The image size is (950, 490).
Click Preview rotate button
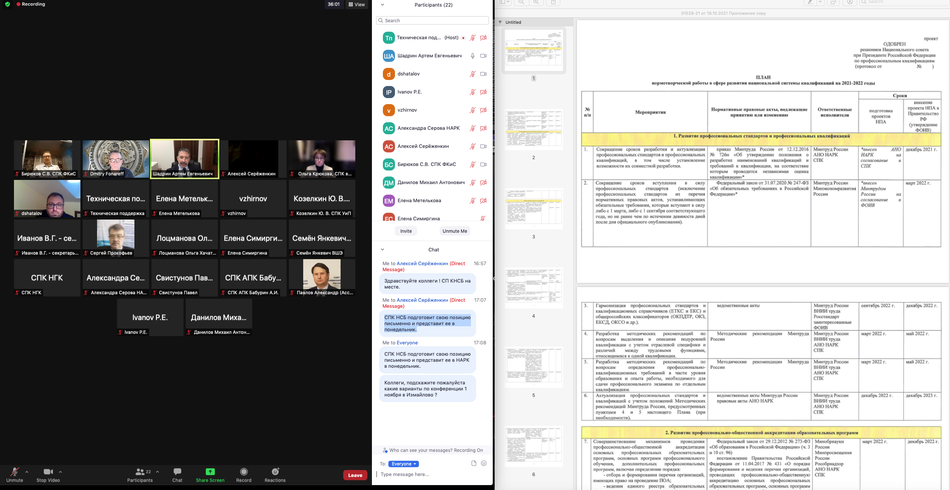click(833, 2)
